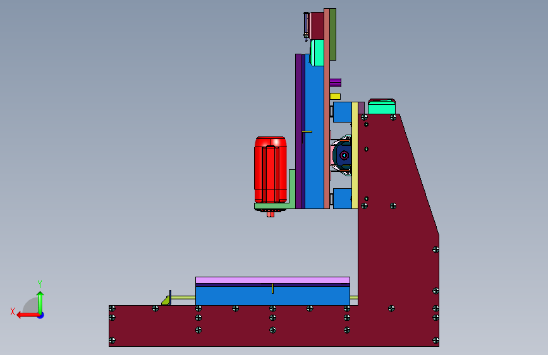Select the violet table top plate
548x355 pixels.
coord(272,280)
